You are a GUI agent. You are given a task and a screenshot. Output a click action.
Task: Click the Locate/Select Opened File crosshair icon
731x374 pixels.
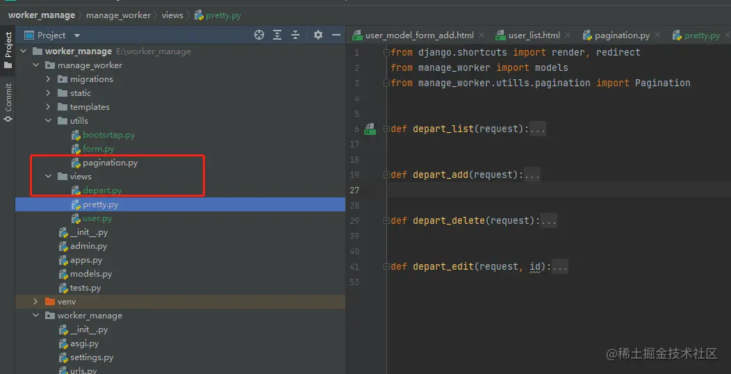click(259, 35)
